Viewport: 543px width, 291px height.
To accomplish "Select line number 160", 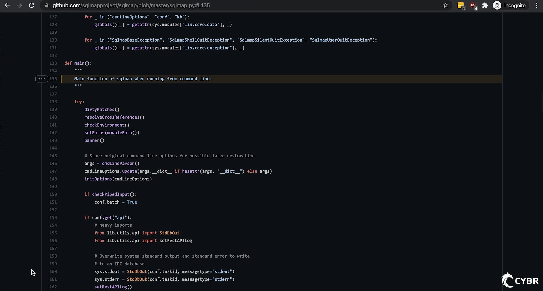I will (53, 271).
